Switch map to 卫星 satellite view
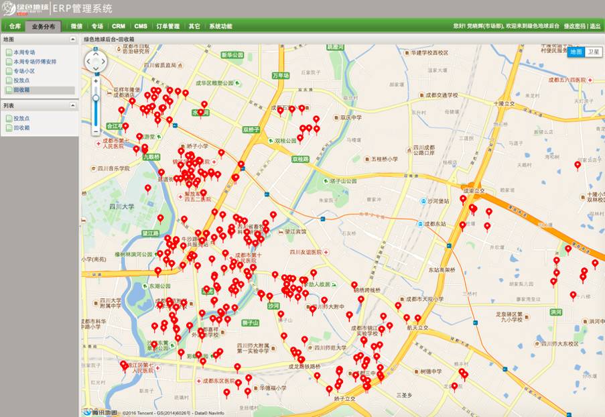The height and width of the screenshot is (417, 605). coord(594,52)
